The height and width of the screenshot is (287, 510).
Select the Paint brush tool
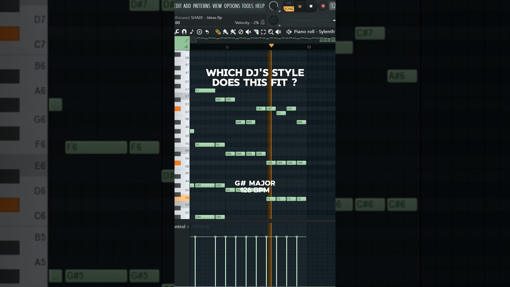[x=226, y=32]
